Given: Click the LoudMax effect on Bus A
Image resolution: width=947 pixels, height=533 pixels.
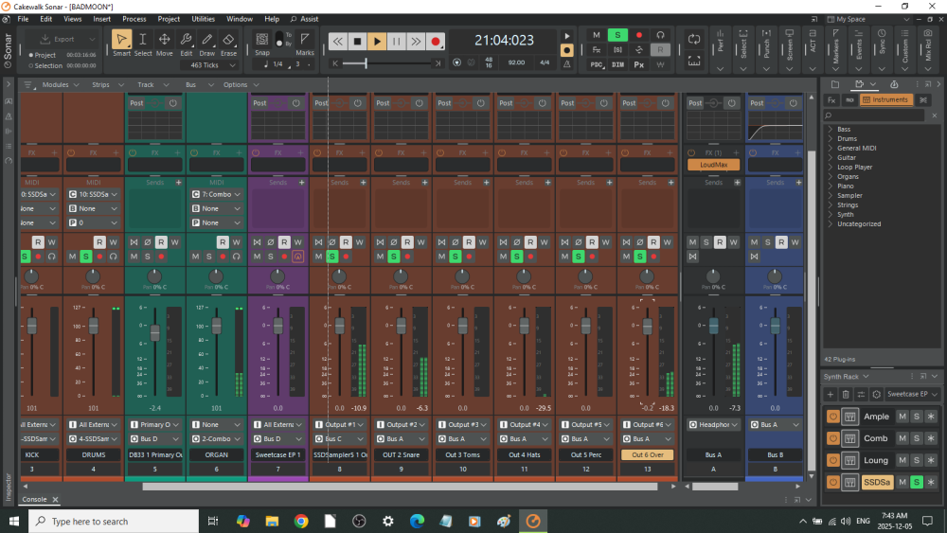Looking at the screenshot, I should click(713, 165).
